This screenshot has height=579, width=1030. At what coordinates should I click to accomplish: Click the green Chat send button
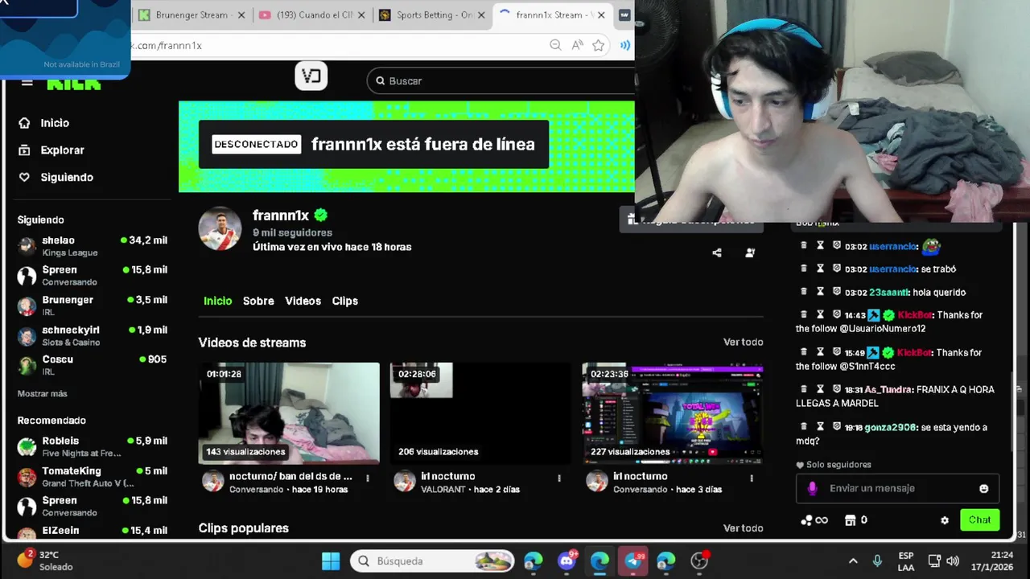click(979, 519)
